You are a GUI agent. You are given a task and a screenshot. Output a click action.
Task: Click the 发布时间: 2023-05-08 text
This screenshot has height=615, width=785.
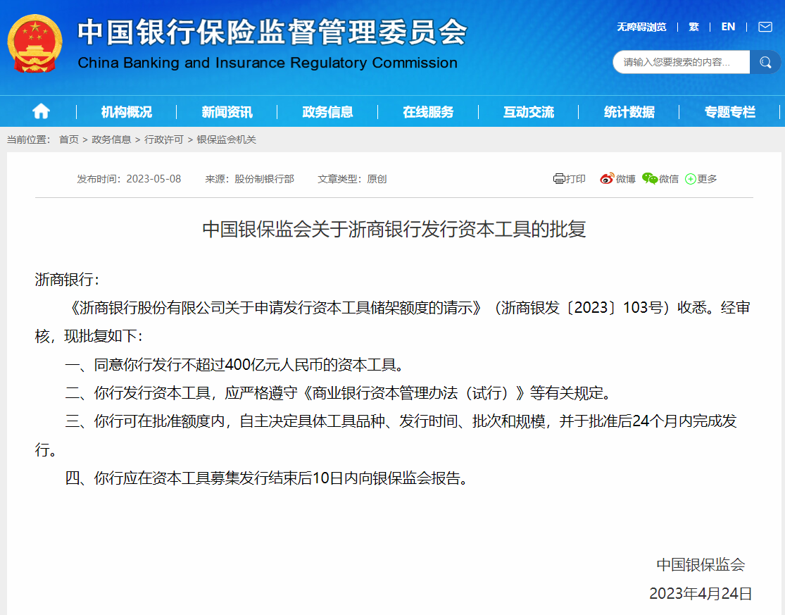tap(129, 179)
